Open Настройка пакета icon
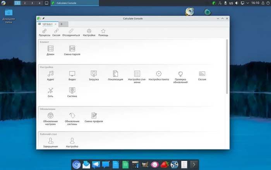The height and width of the screenshot is (170, 271). coord(159,74)
